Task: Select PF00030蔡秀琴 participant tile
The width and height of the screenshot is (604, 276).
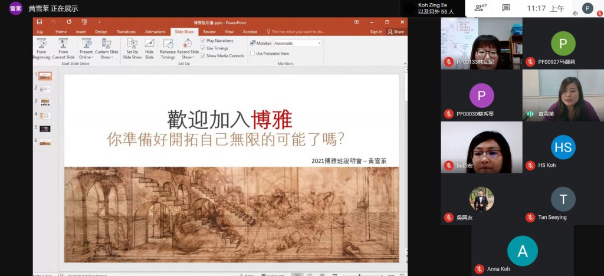Action: [481, 96]
